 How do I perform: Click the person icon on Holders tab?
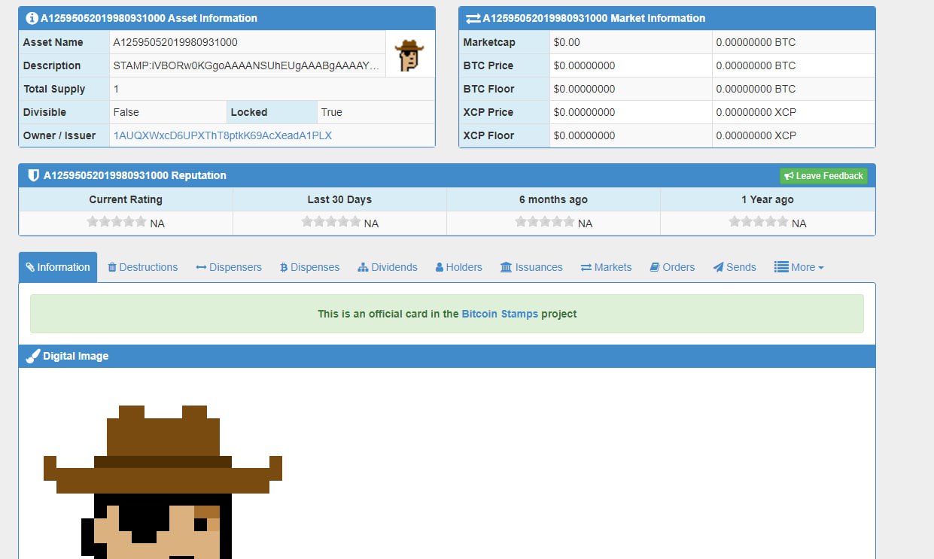440,267
